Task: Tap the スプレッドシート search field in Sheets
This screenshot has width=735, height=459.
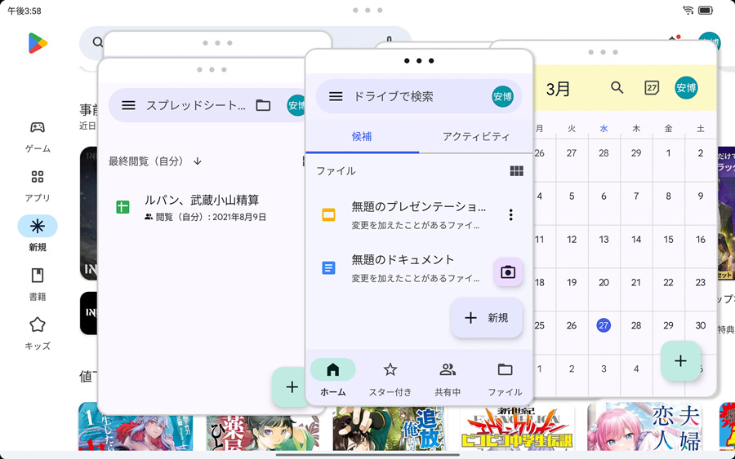Action: tap(195, 105)
